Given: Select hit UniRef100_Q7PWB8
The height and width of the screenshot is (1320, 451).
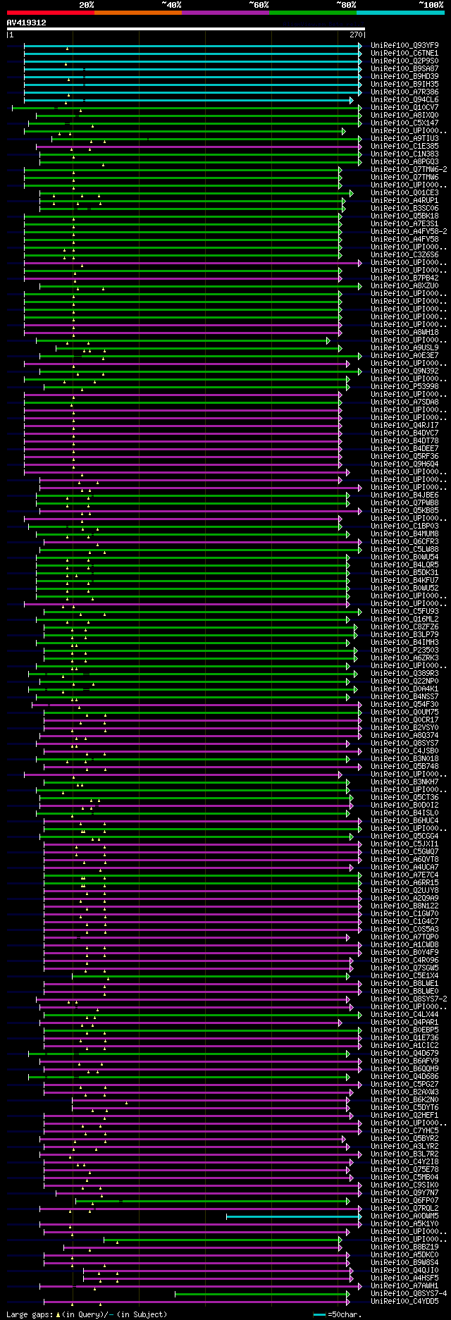Looking at the screenshot, I should [x=404, y=502].
